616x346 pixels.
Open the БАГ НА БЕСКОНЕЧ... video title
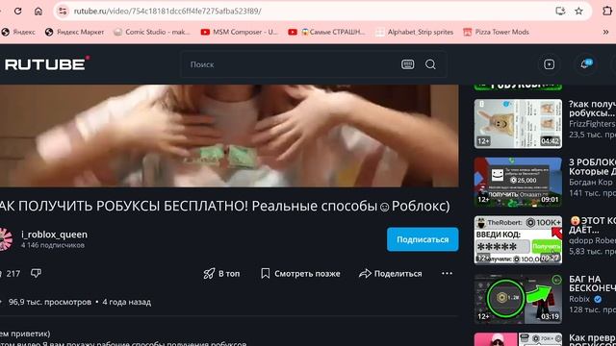pos(592,284)
